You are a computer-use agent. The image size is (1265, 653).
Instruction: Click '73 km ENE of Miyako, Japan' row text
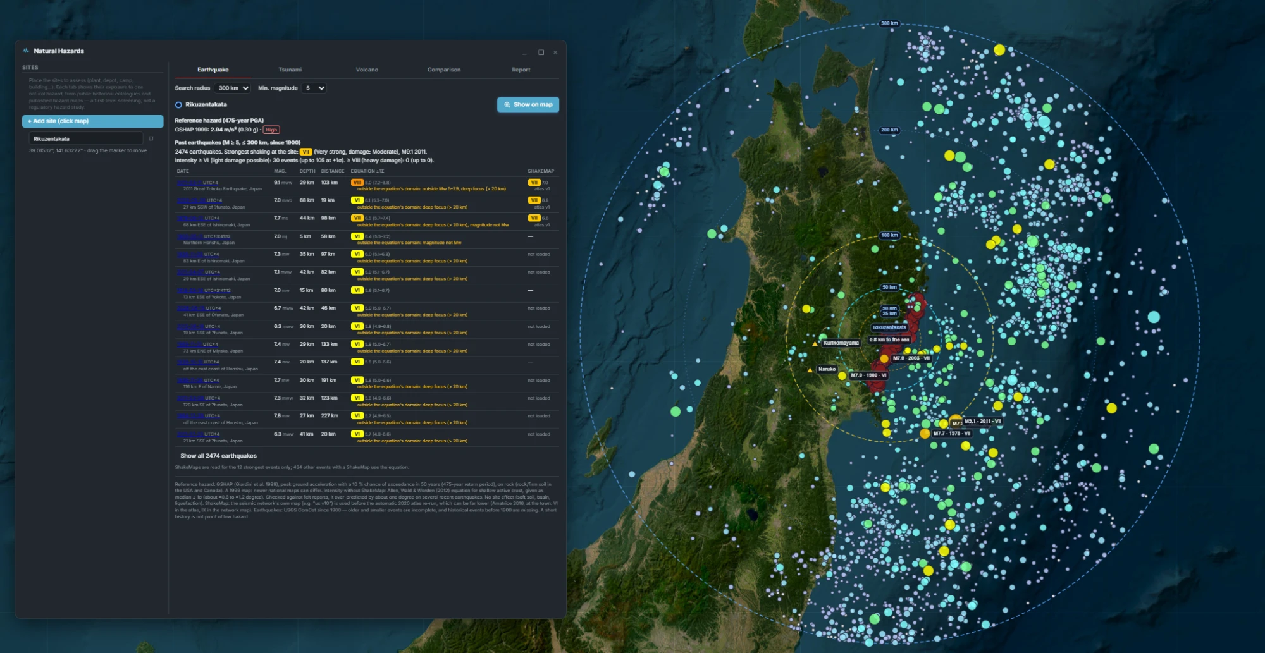[213, 351]
